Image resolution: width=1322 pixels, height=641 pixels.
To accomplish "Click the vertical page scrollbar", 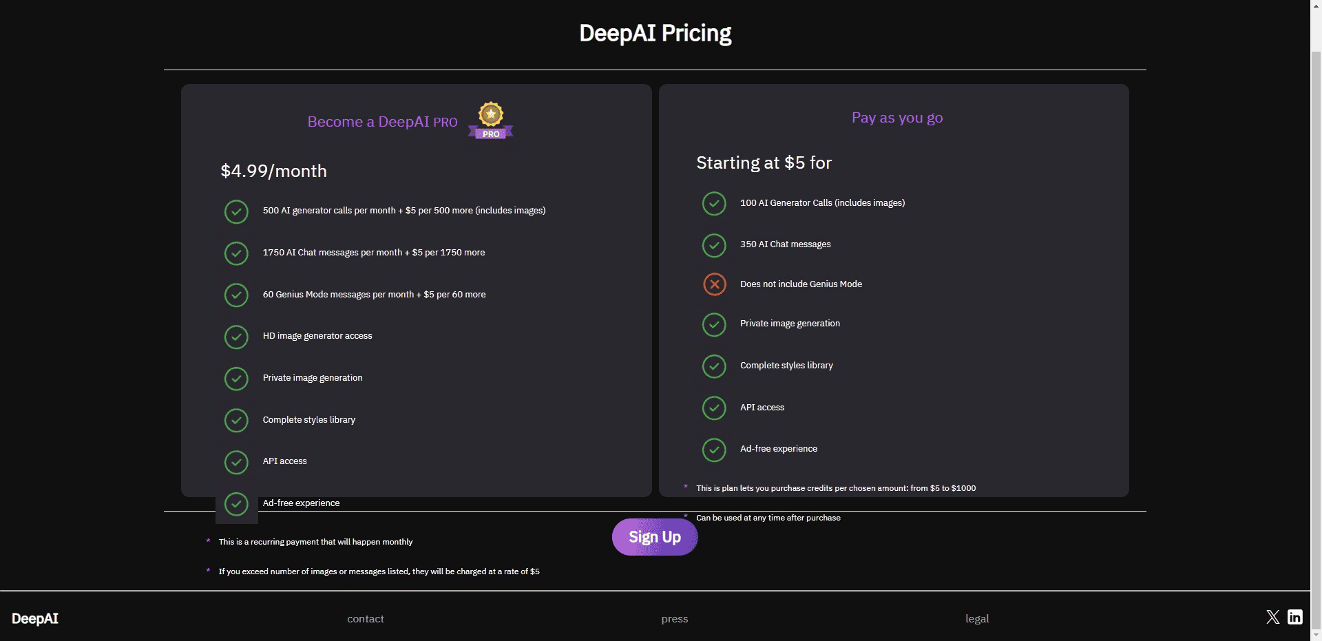I will coord(1316,275).
